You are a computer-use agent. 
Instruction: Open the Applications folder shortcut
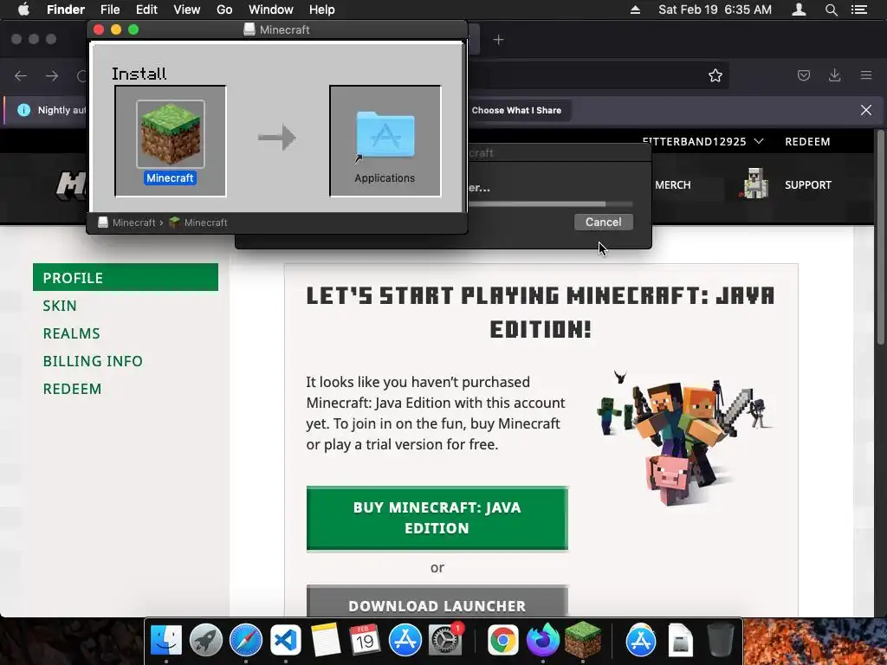click(385, 137)
